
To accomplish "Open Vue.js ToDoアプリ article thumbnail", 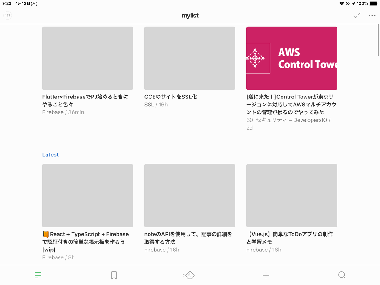I will [x=292, y=196].
